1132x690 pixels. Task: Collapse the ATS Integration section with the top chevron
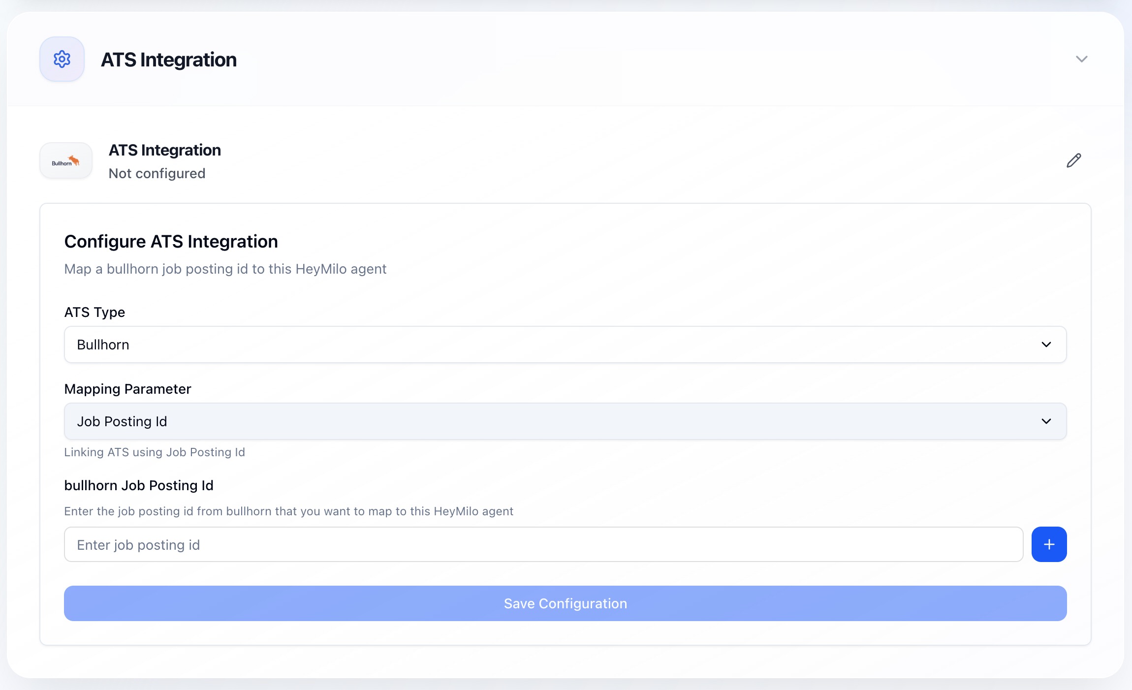(1081, 59)
